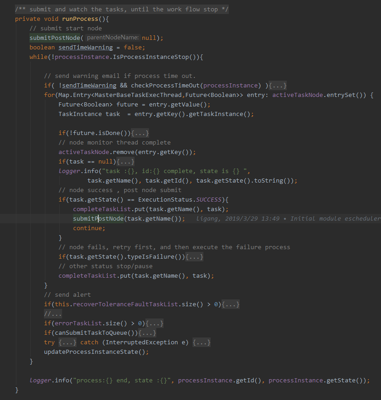This screenshot has height=400, width=381.
Task: Click TaskInstance type in task declaration
Action: pyautogui.click(x=80, y=114)
